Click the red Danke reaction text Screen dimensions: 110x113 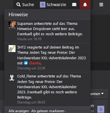coord(35,63)
